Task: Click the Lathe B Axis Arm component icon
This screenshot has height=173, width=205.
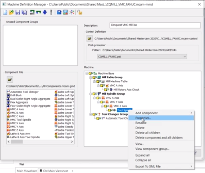Action: pyautogui.click(x=8, y=133)
